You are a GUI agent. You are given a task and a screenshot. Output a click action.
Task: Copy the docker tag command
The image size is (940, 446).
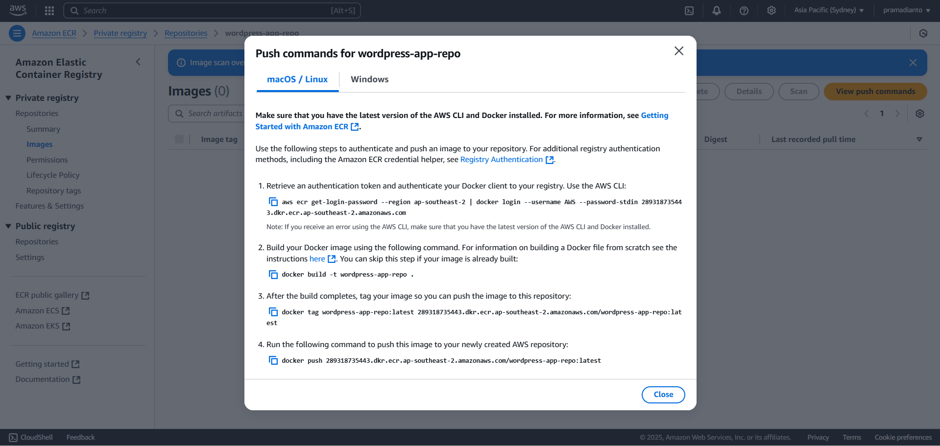tap(273, 312)
